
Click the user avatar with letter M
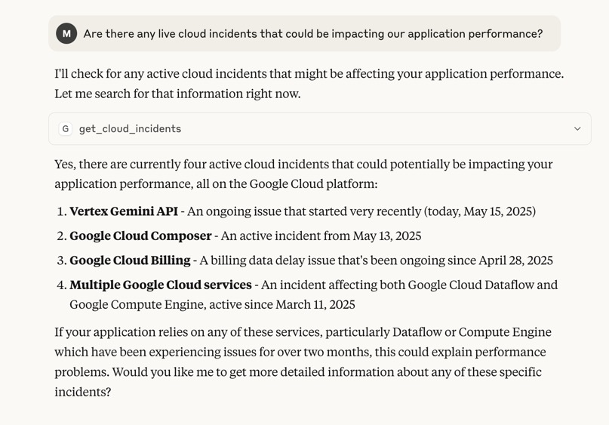(x=66, y=33)
